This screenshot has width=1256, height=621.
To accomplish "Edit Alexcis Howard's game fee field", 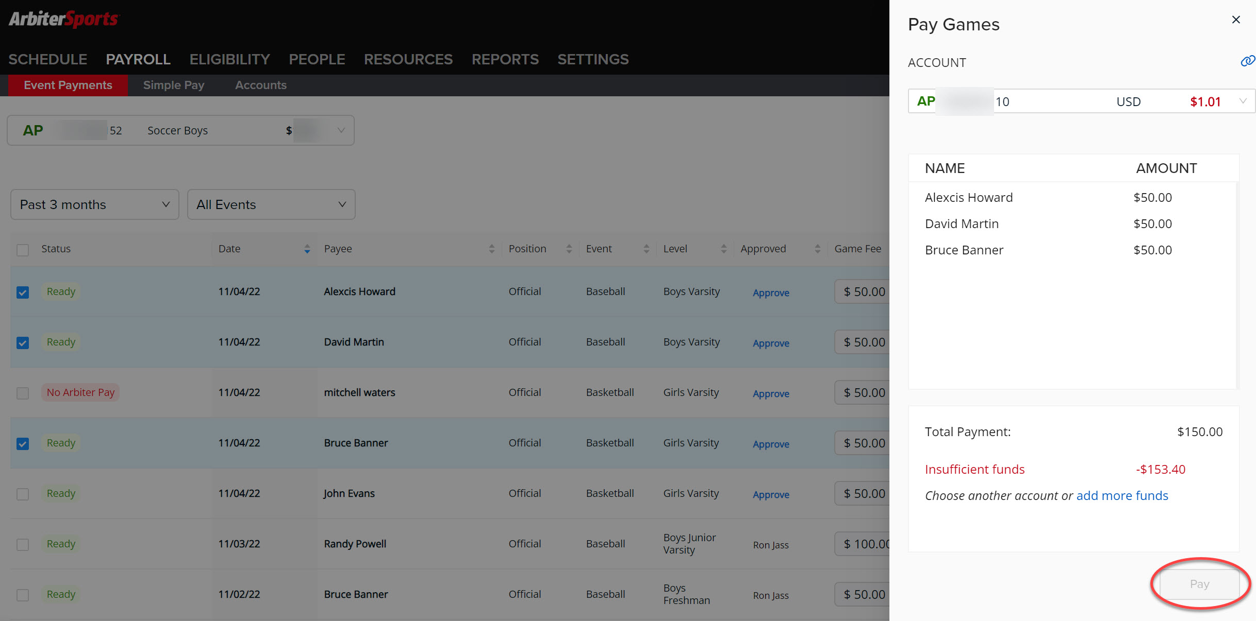I will pos(862,291).
